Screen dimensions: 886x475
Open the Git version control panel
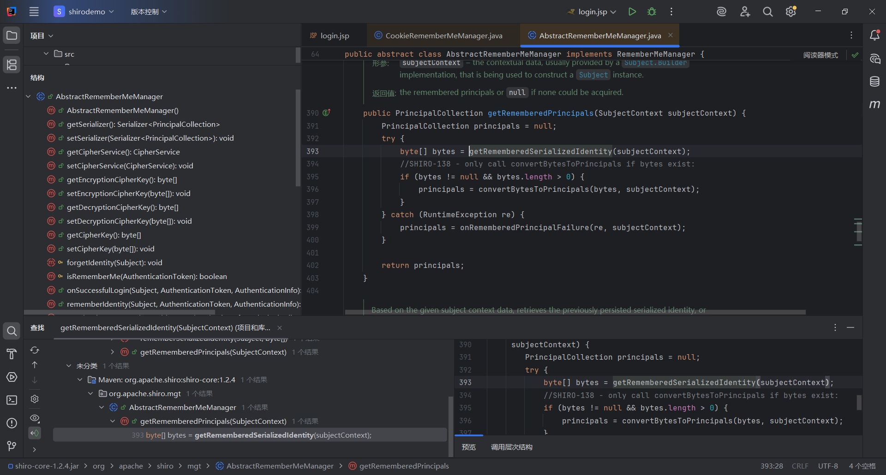point(12,446)
